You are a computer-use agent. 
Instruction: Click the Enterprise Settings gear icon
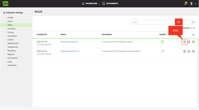click(x=4, y=13)
